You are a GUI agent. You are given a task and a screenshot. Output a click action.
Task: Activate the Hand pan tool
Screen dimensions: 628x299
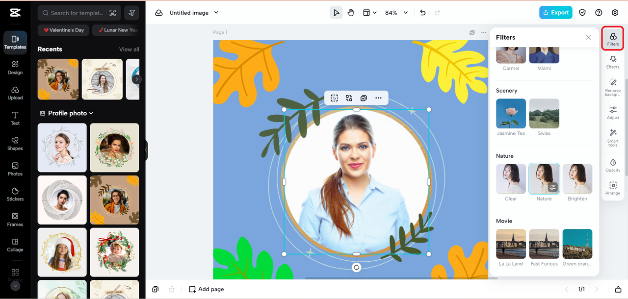click(x=351, y=13)
